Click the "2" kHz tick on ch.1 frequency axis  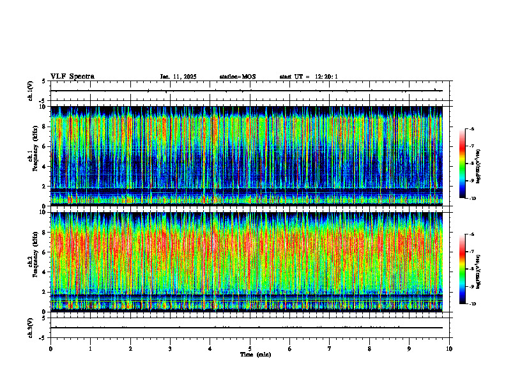click(x=44, y=187)
